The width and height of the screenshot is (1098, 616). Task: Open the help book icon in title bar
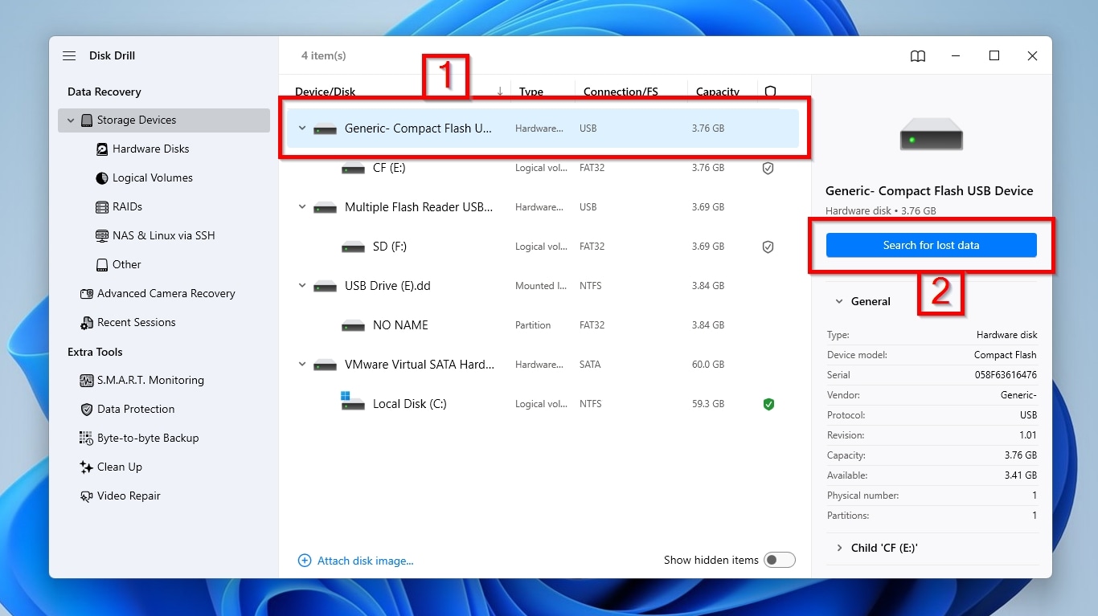918,56
